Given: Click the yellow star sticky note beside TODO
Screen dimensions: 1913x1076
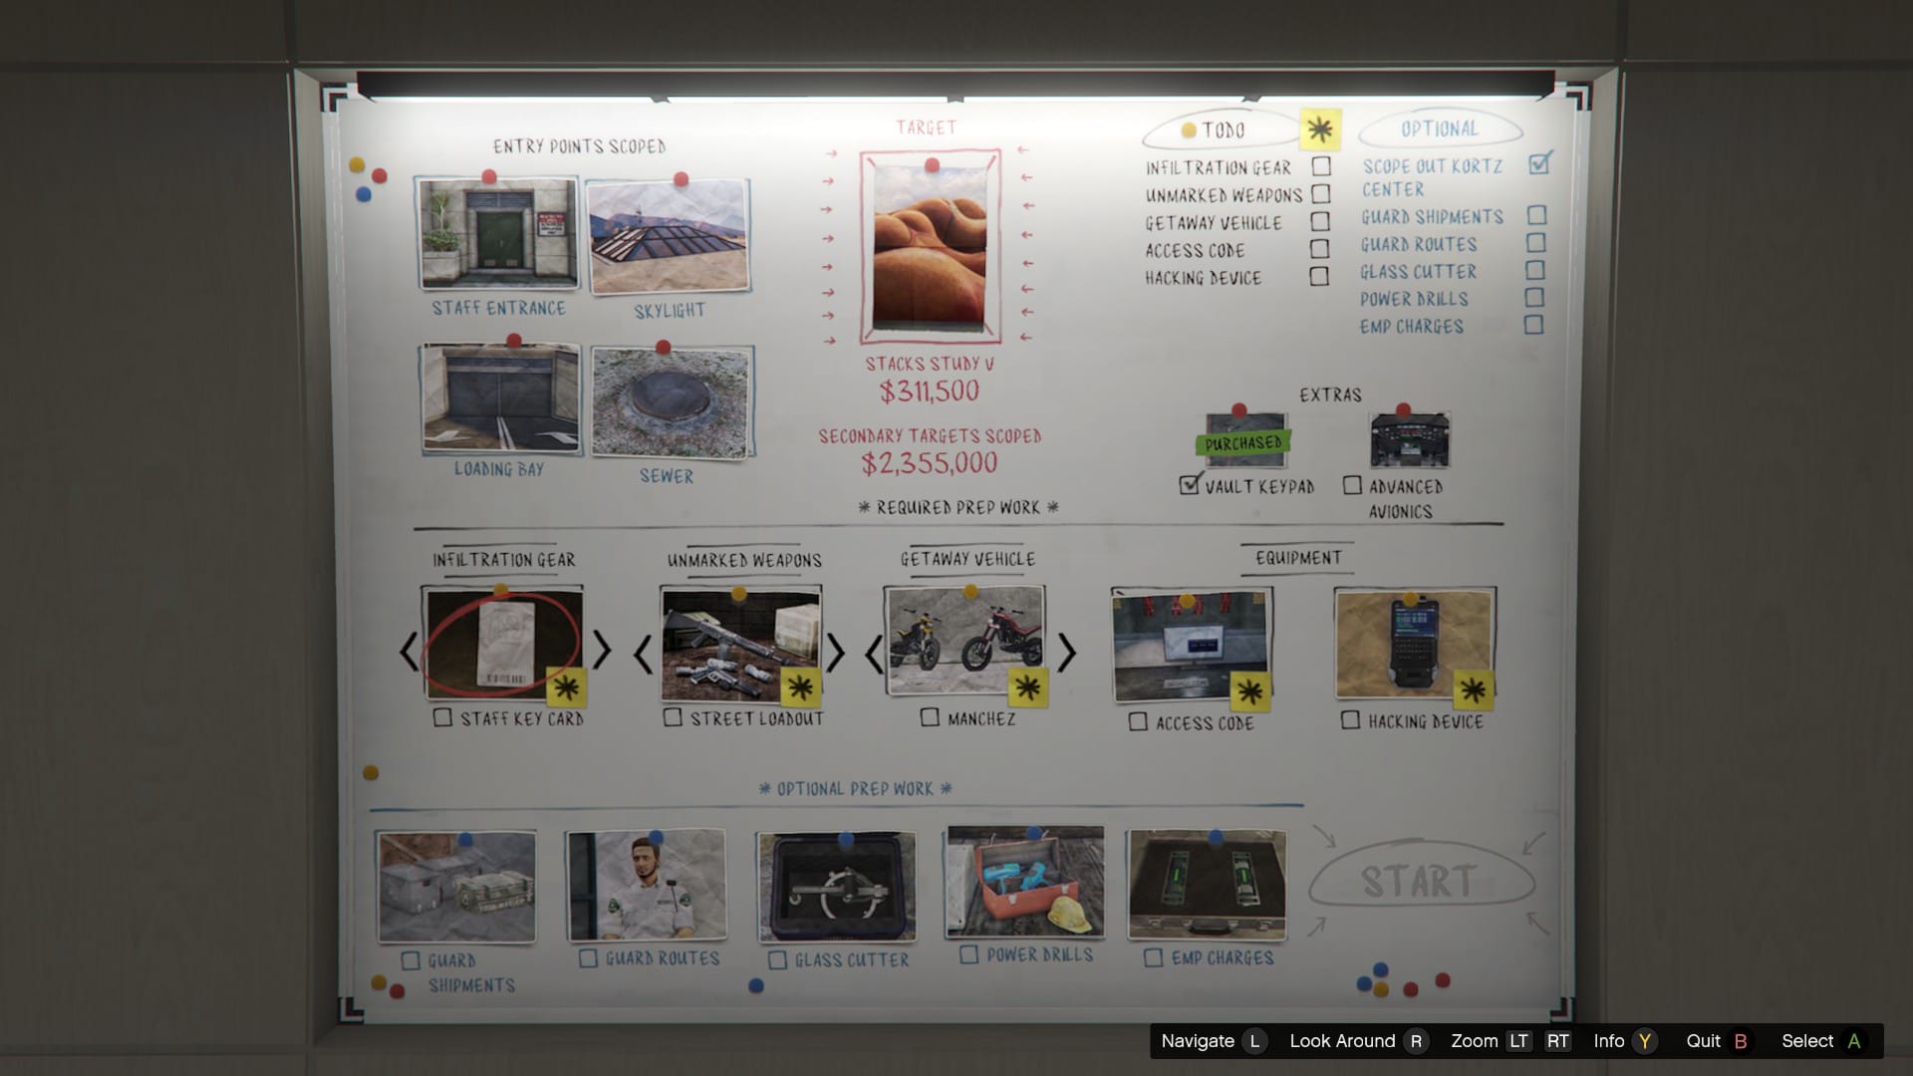Looking at the screenshot, I should coord(1320,130).
